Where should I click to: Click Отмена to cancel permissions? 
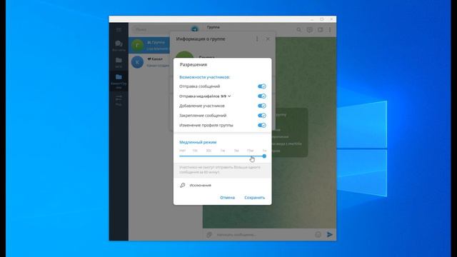click(227, 198)
